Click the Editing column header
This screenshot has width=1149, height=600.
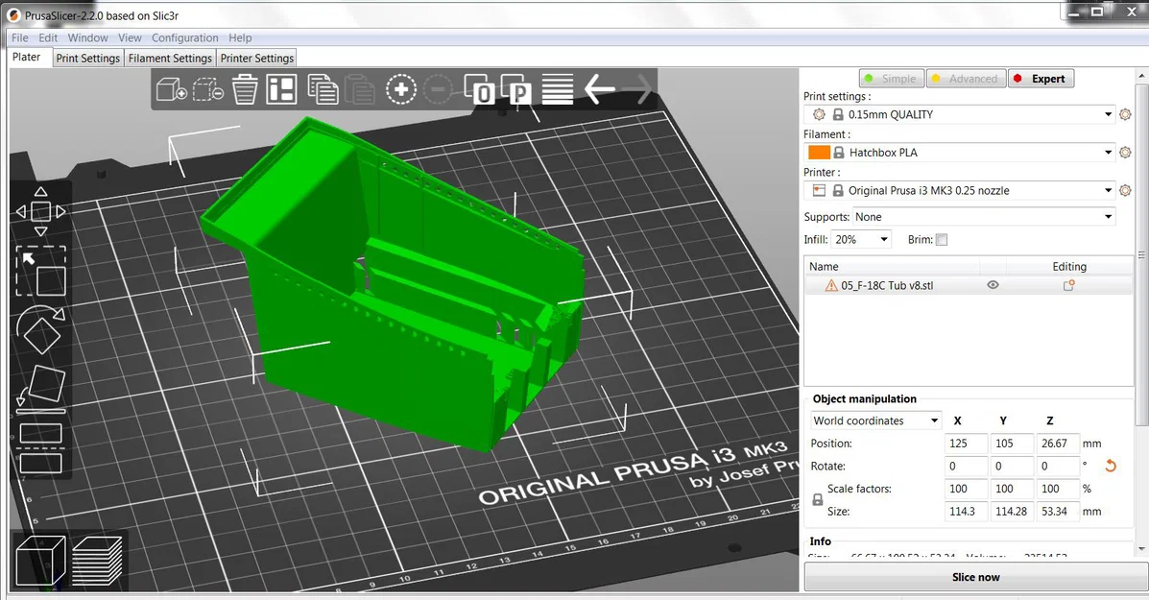[1069, 267]
